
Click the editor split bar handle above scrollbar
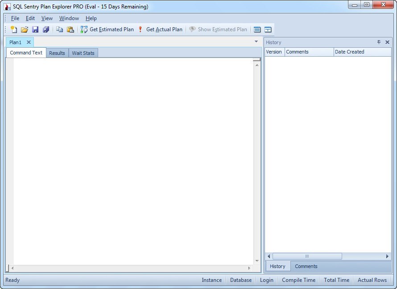tap(257, 60)
